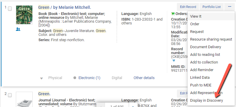The width and height of the screenshot is (236, 107).
Task: Open the Portfolio List for record 1
Action: coord(212,7)
